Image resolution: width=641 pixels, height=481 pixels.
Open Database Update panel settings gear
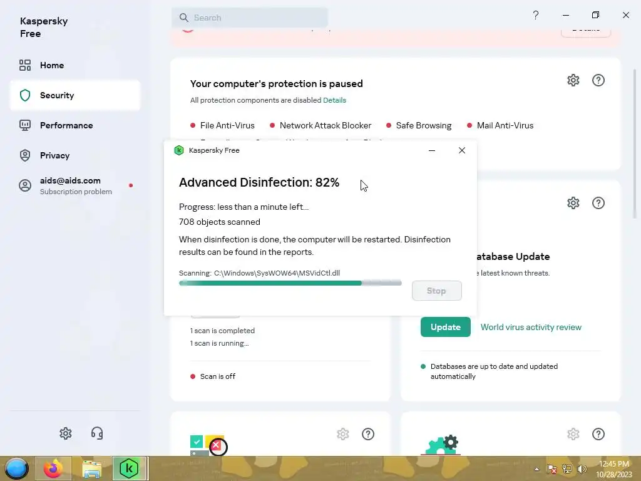point(573,203)
